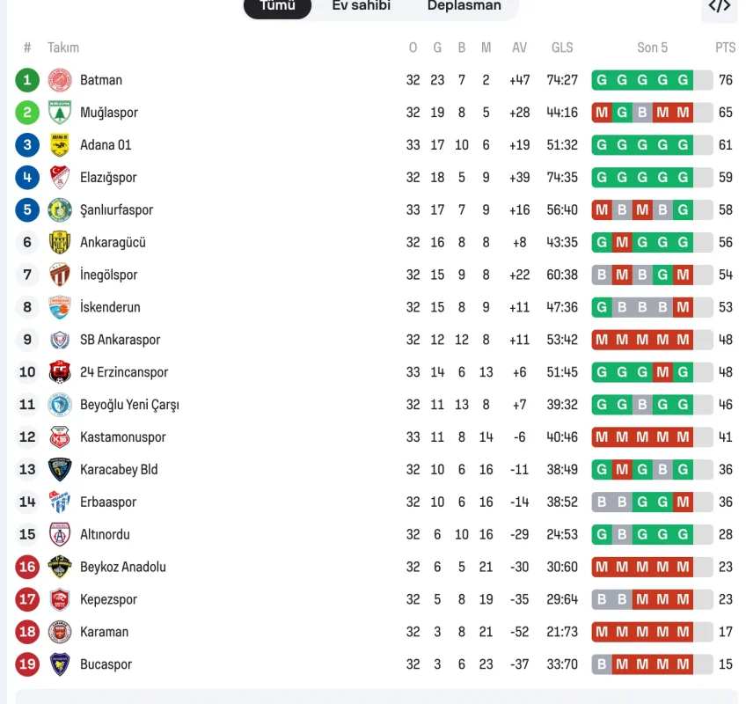Click the Elazığspor club logo
Screen dimensions: 746x704
click(60, 178)
